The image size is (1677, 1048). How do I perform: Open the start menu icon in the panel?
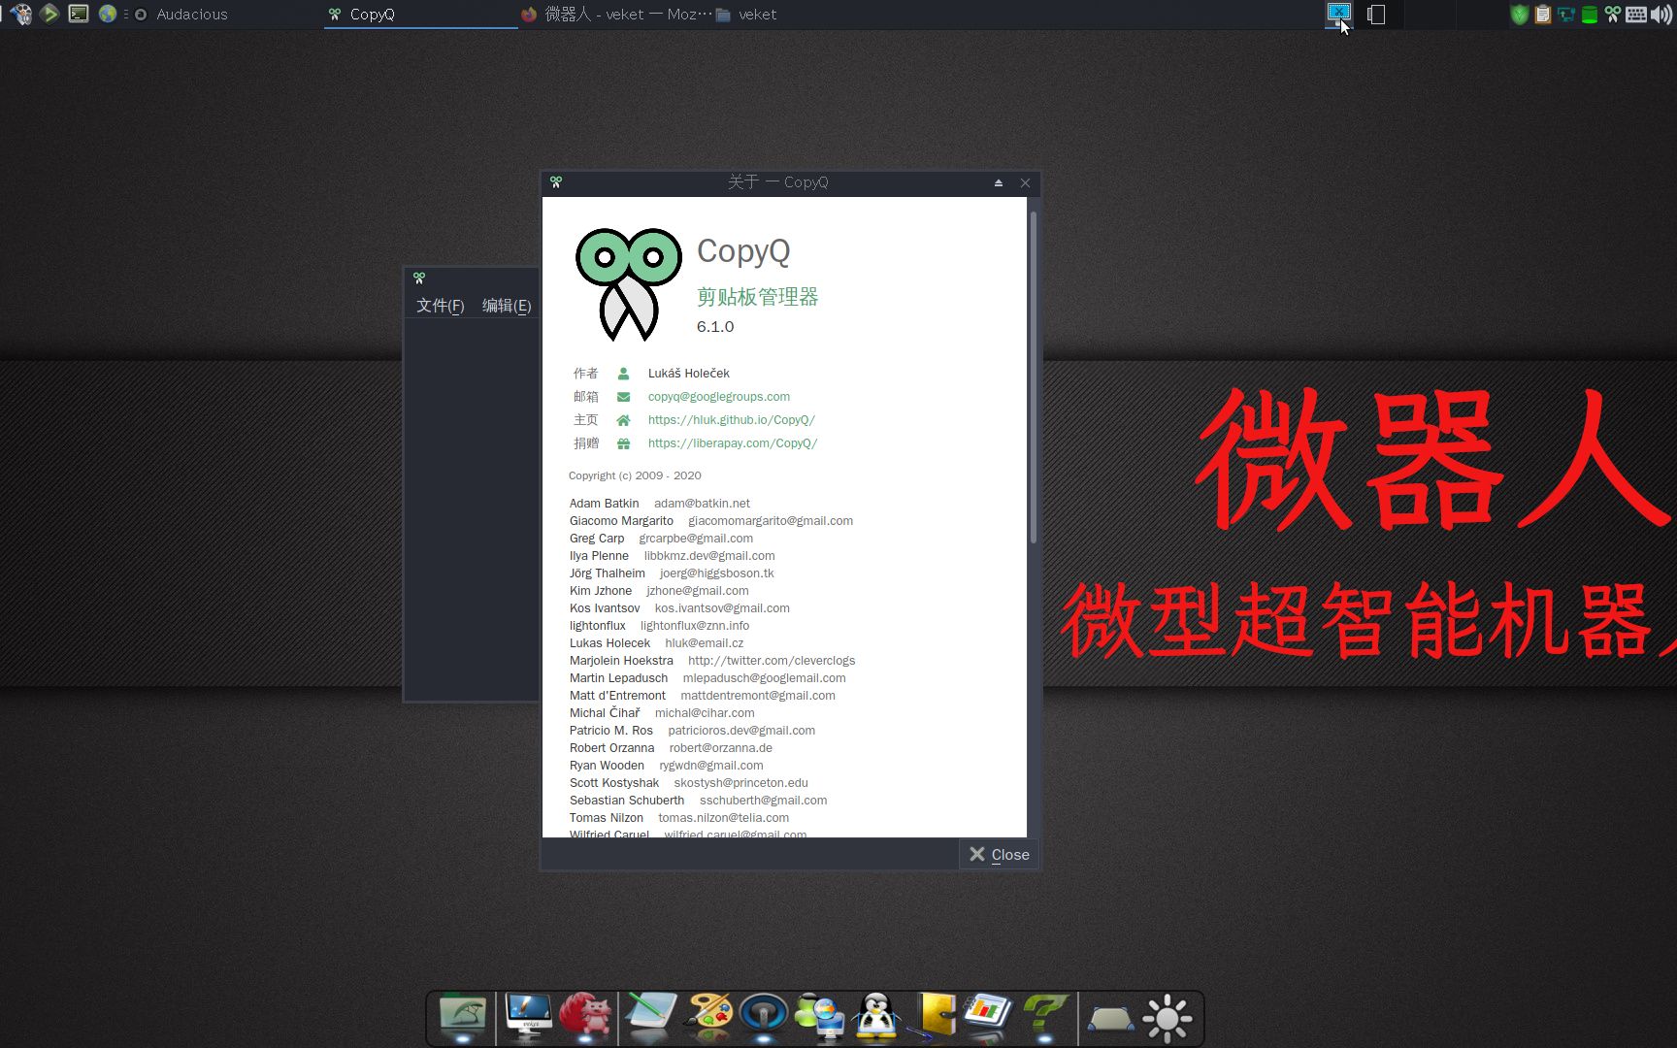pos(21,14)
